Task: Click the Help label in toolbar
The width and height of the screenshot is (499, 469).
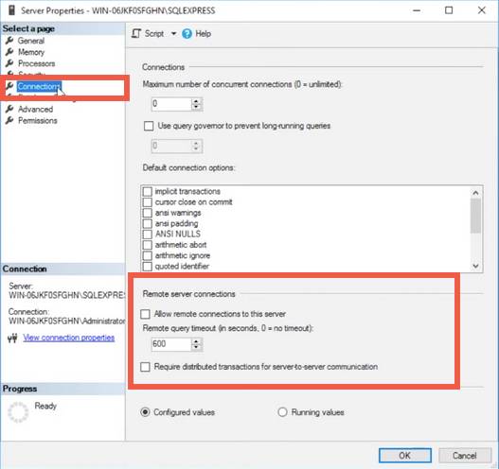Action: pos(203,34)
